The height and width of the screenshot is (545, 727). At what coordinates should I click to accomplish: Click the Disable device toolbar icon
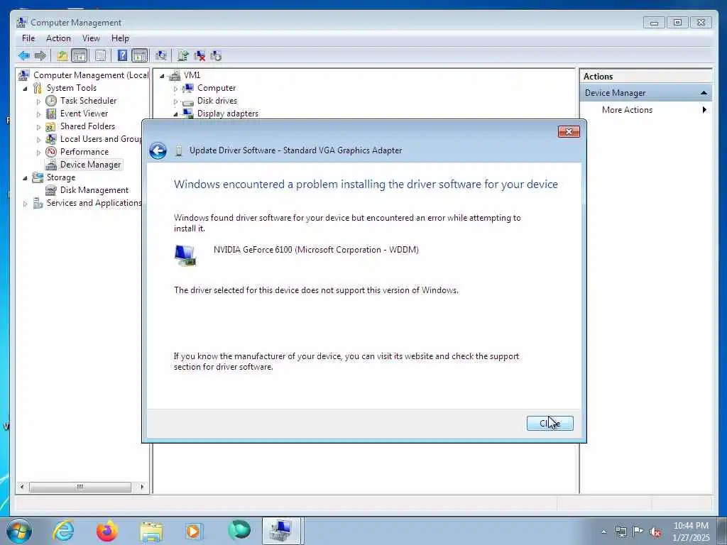click(x=216, y=56)
